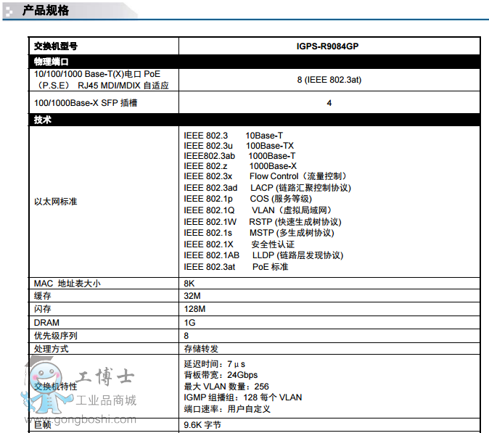Click the 交换机型号 header cell
Image resolution: width=489 pixels, height=433 pixels.
56,46
